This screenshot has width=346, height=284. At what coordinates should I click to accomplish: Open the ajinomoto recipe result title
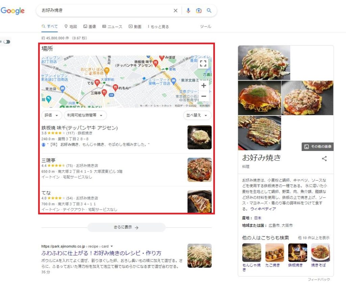(101, 253)
